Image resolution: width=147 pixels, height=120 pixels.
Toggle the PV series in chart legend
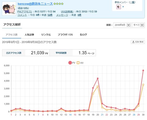[72, 63]
